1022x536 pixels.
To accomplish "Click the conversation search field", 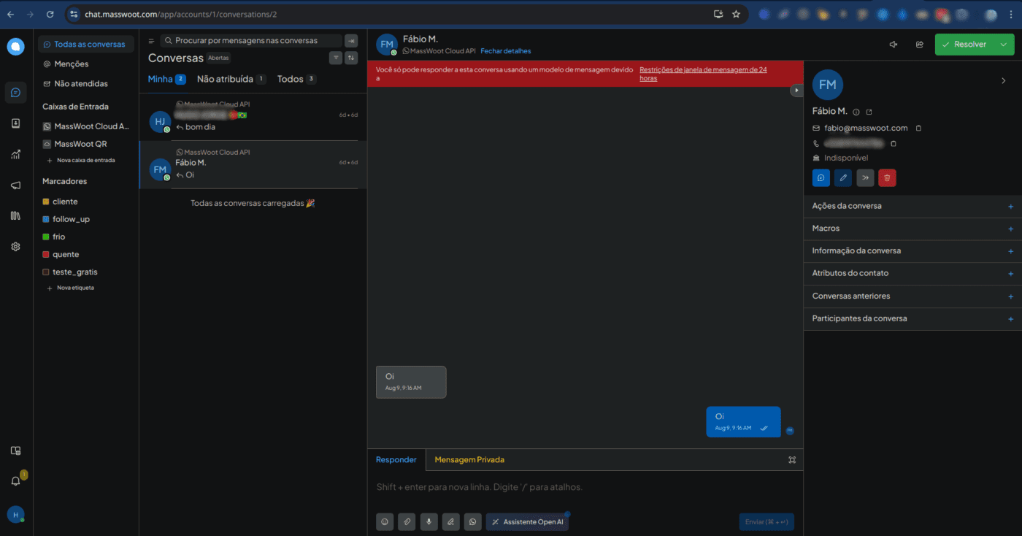I will tap(252, 41).
